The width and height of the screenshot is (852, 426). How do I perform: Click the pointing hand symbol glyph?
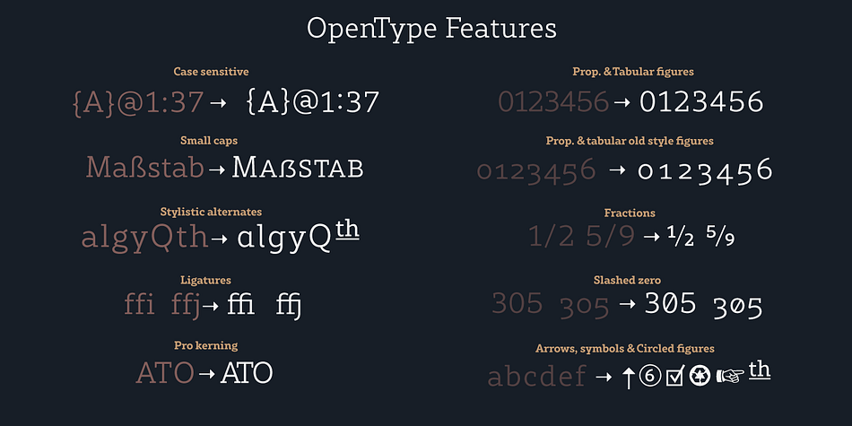pyautogui.click(x=730, y=376)
